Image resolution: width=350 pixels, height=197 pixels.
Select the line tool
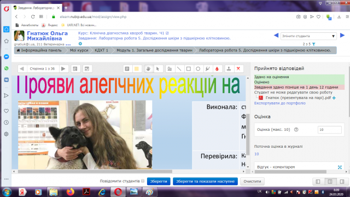pyautogui.click(x=179, y=69)
